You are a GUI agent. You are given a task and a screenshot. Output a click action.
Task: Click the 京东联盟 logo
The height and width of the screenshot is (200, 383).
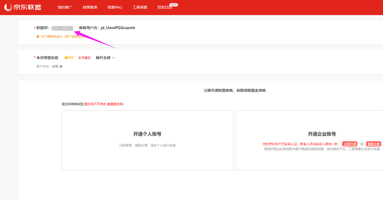[23, 7]
